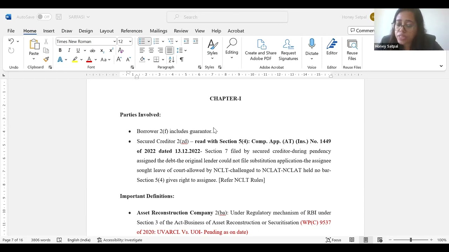Open Change Case dropdown

click(106, 59)
